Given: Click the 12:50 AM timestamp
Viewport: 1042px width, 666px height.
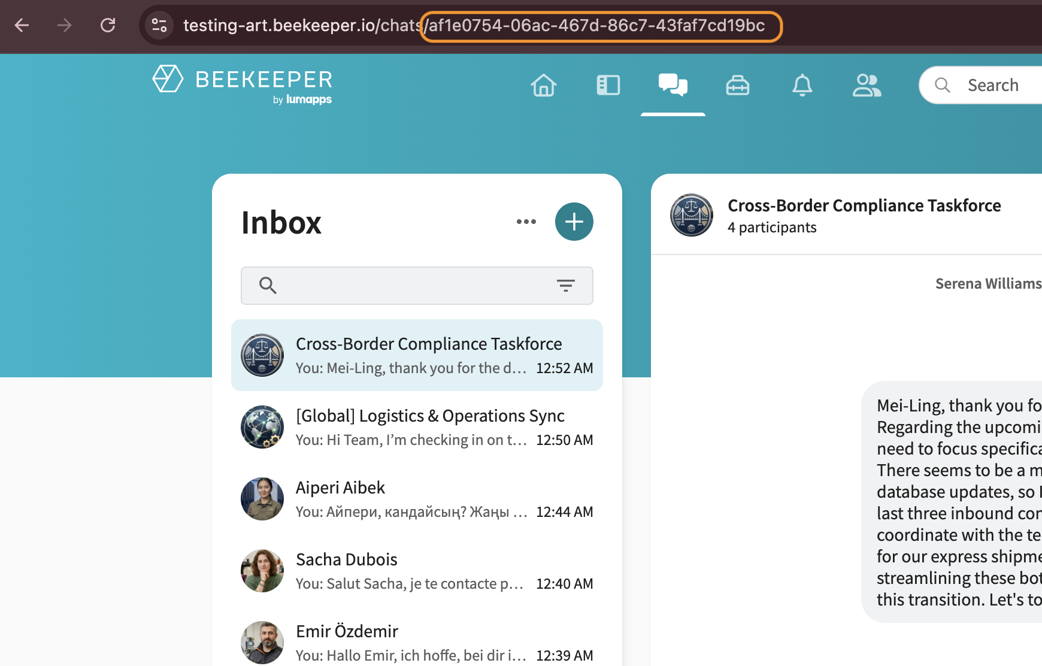Looking at the screenshot, I should [565, 440].
